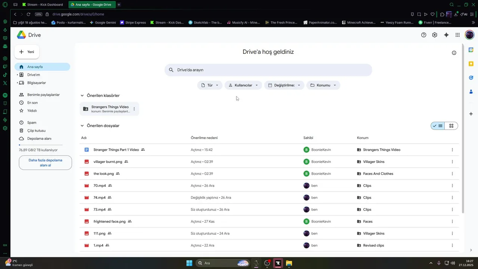The image size is (478, 269).
Task: Open the Kullanıcılar filter dropdown
Action: pyautogui.click(x=243, y=85)
